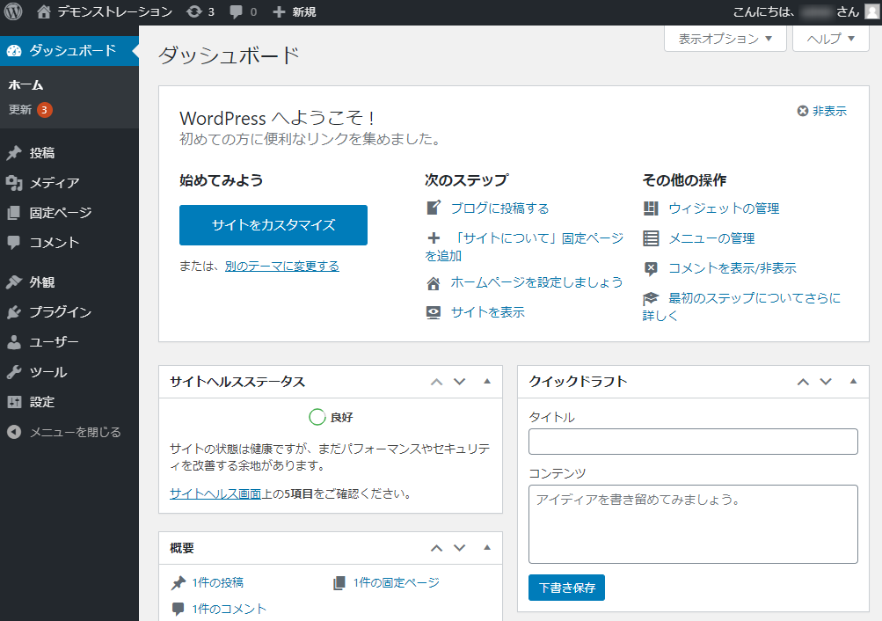Image resolution: width=882 pixels, height=621 pixels.
Task: Click the コメント bubble icon in sidebar
Action: 14,243
